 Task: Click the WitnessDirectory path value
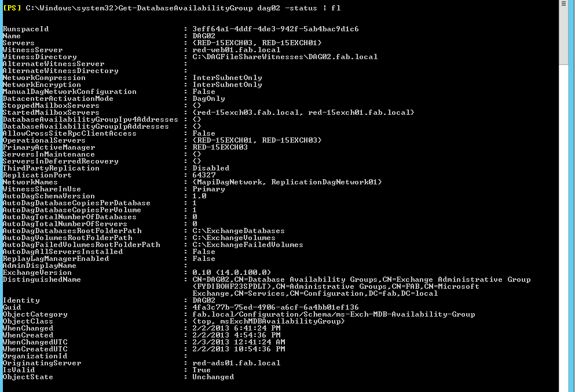pyautogui.click(x=285, y=57)
